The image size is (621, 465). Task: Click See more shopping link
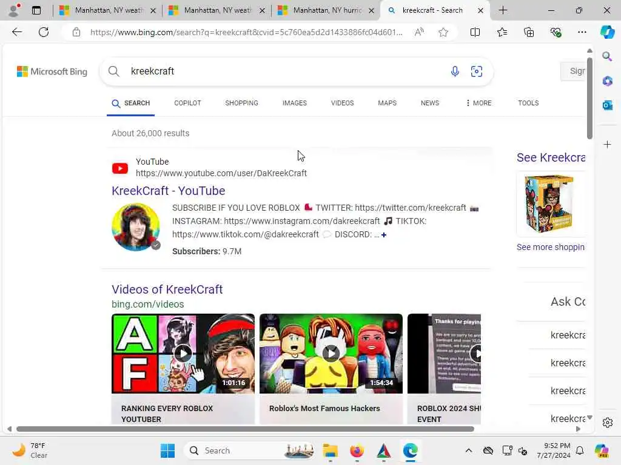(x=551, y=247)
